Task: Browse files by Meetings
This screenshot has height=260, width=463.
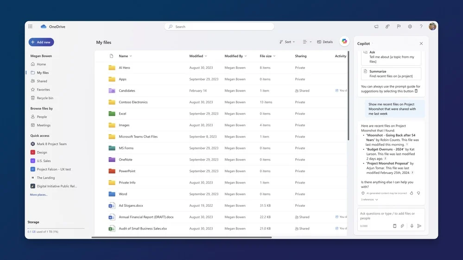Action: pos(44,125)
